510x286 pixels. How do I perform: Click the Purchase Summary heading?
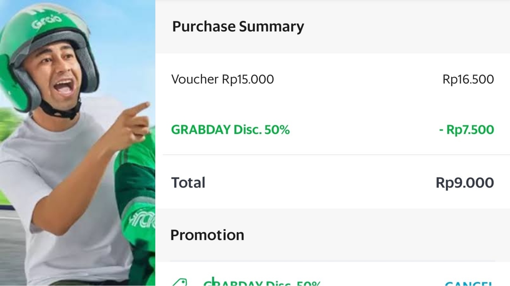(x=238, y=27)
